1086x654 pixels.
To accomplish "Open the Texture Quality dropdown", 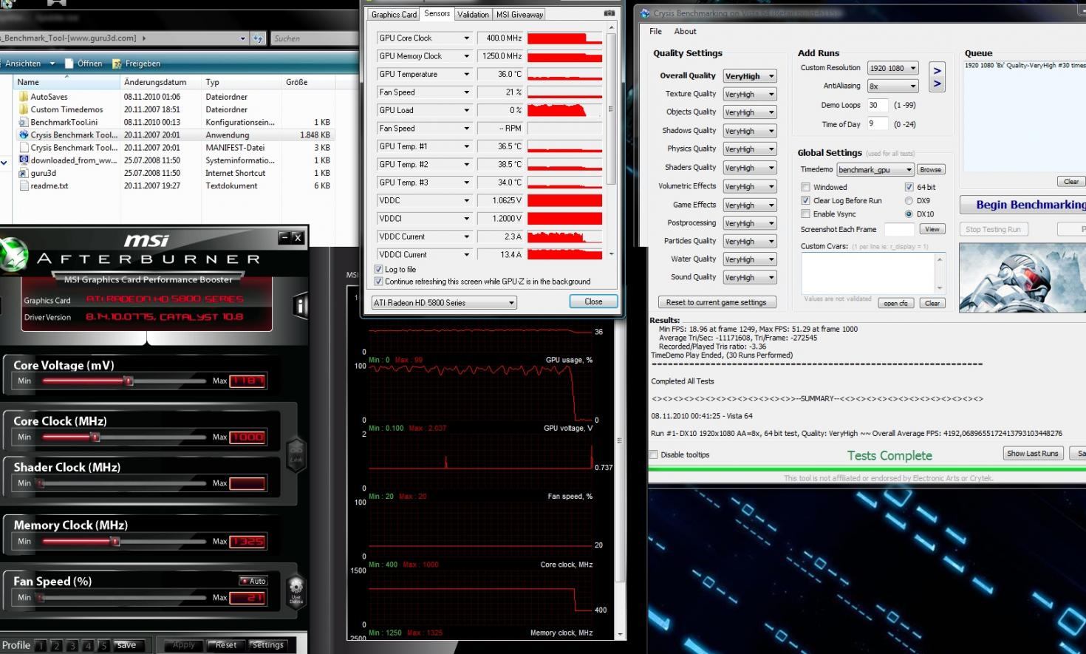I will (x=750, y=94).
